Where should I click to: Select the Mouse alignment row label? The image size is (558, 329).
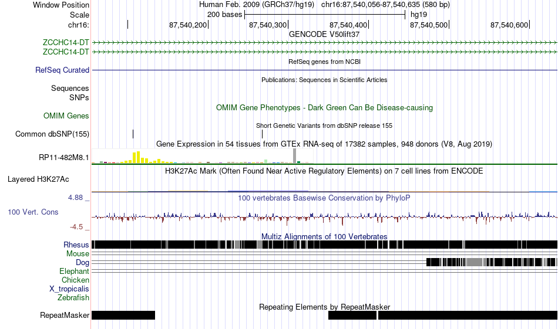78,254
